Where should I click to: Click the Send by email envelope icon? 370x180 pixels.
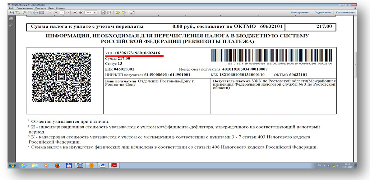[x=41, y=13]
